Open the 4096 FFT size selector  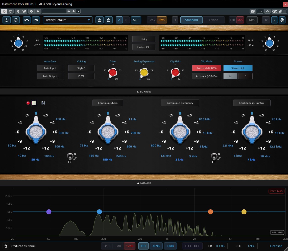156,246
